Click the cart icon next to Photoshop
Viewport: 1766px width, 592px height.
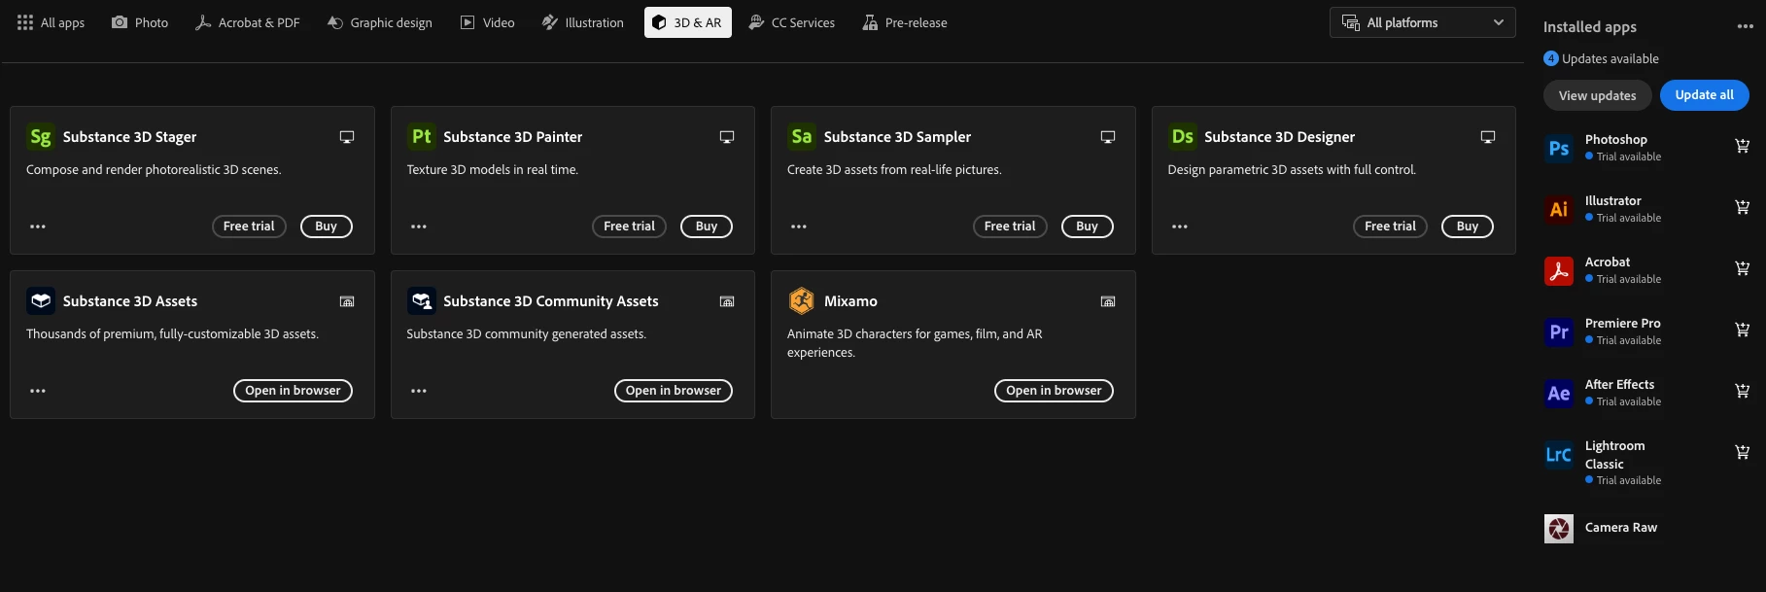pyautogui.click(x=1742, y=146)
